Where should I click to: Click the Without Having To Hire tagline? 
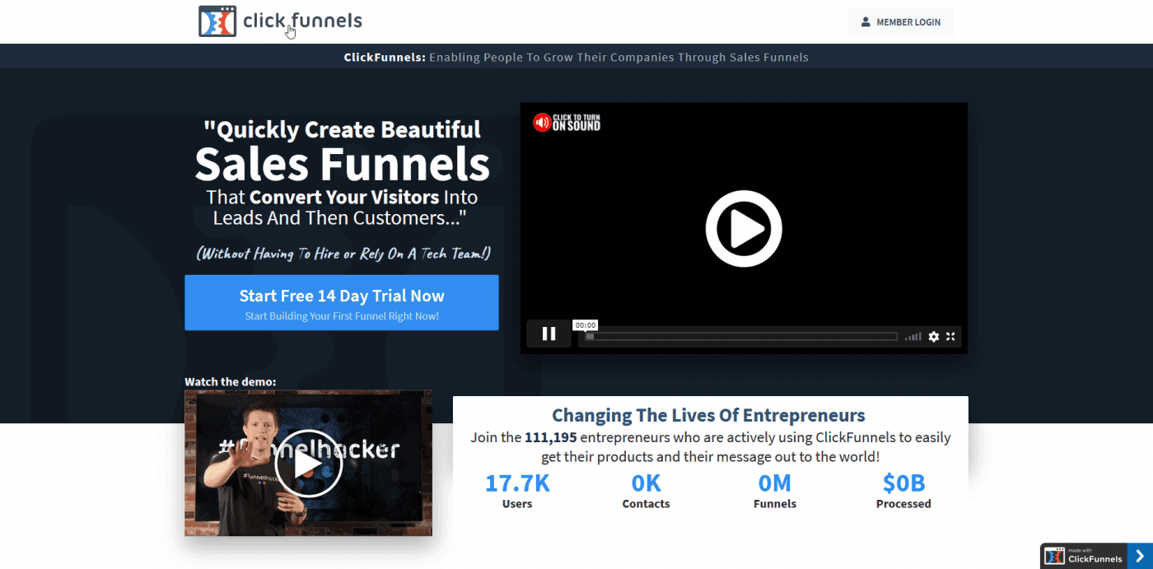coord(343,254)
